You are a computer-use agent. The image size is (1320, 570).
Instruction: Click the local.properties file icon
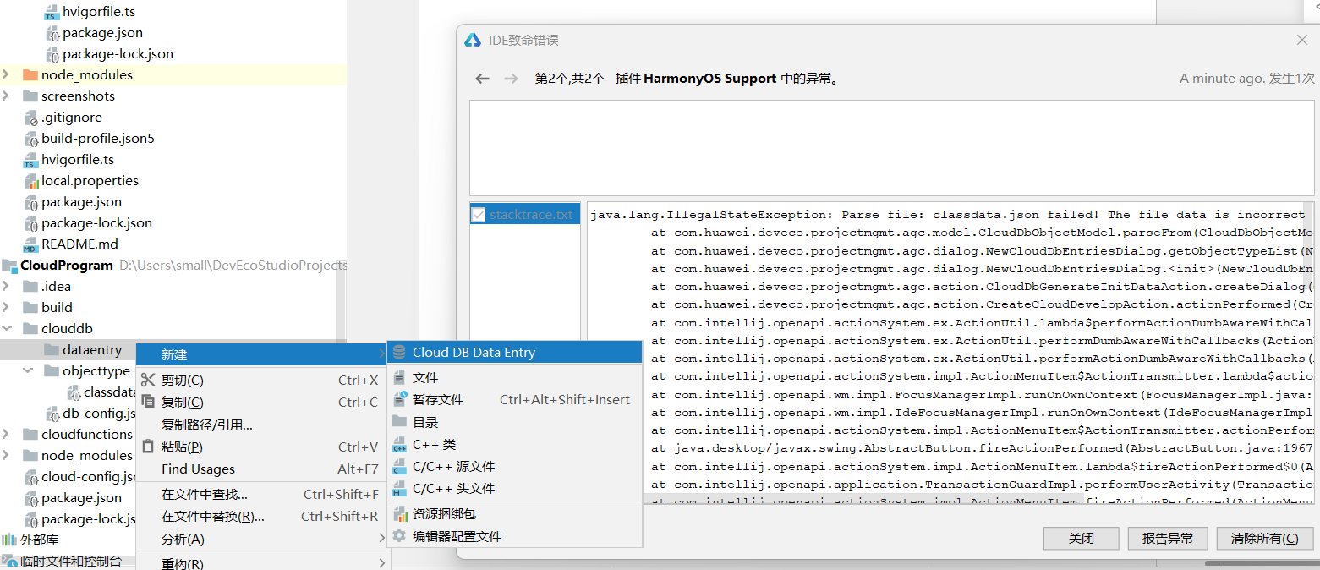tap(30, 181)
